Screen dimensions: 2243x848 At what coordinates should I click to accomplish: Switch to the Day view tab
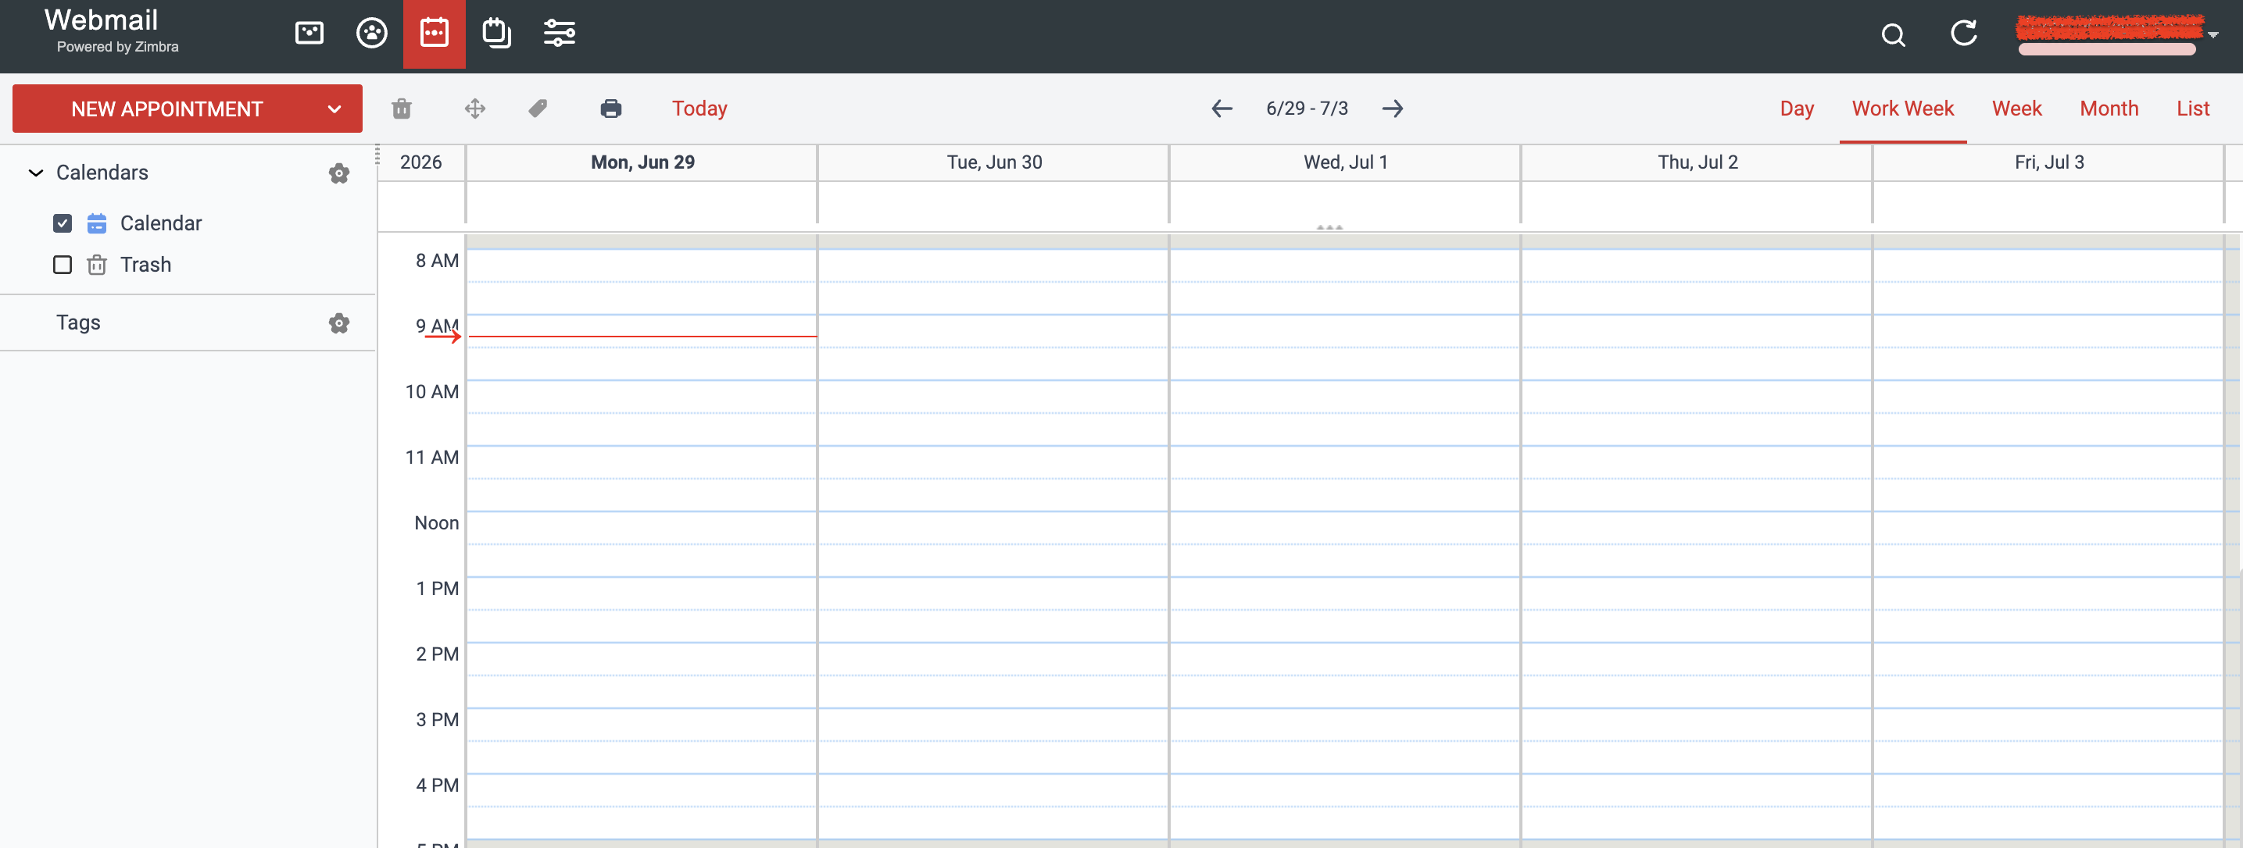[1796, 109]
